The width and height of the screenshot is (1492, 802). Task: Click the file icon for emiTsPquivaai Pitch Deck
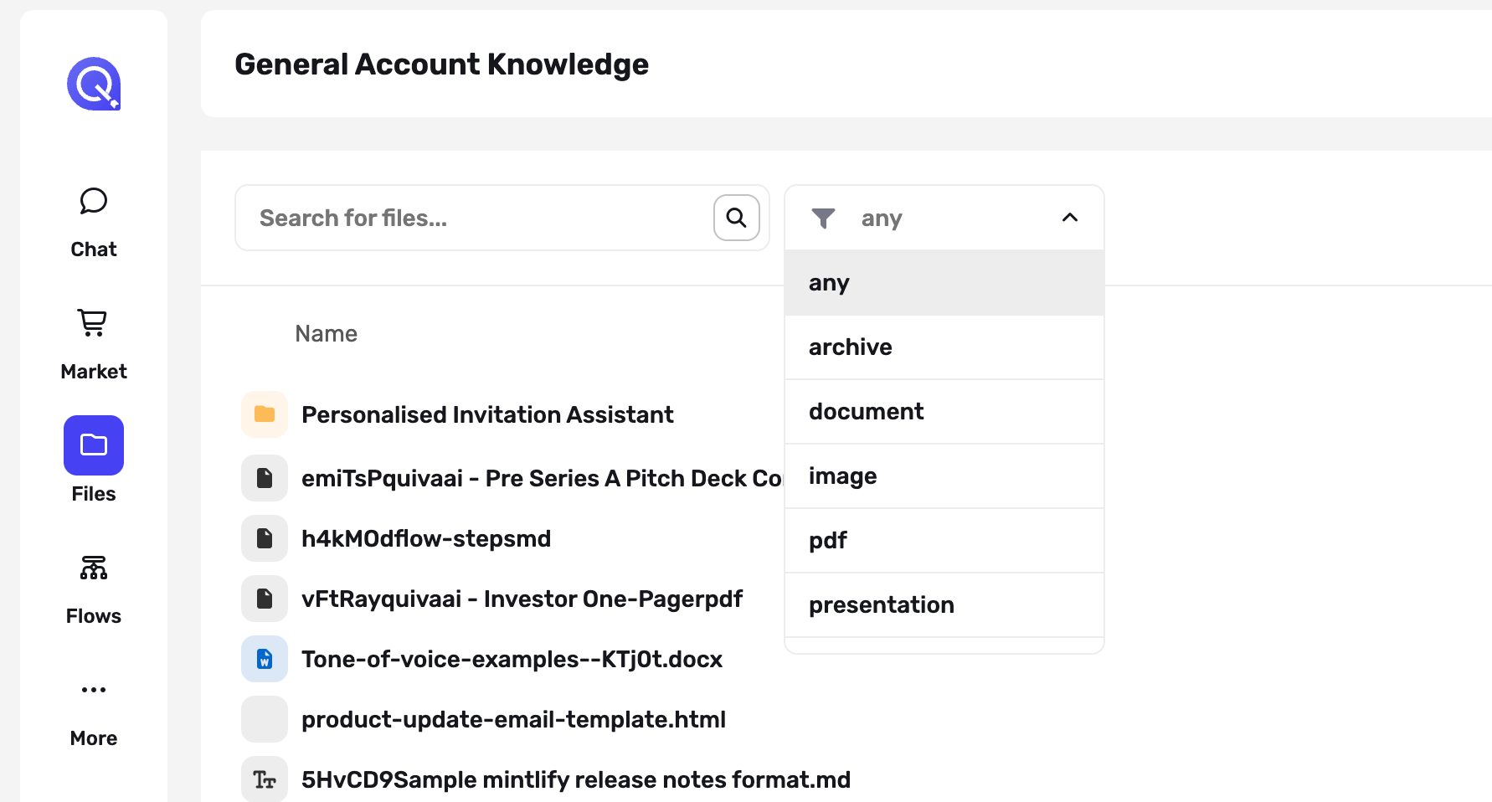point(265,478)
